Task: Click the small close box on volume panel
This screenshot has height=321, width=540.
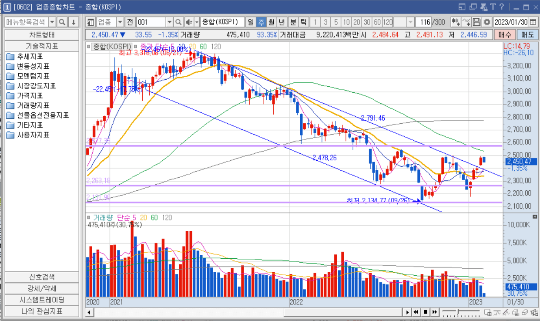Action: 535,216
